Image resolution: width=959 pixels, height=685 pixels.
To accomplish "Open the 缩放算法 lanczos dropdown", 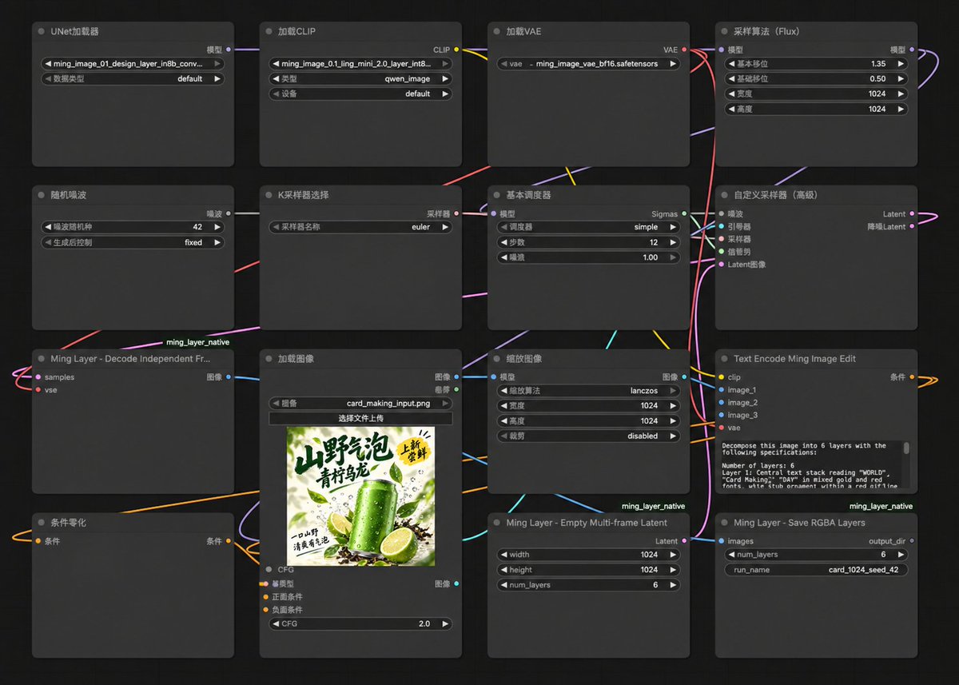I will 588,391.
